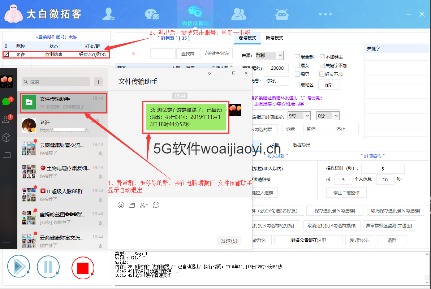Click the 暂停 button
This screenshot has height=289, width=431.
(x=311, y=129)
